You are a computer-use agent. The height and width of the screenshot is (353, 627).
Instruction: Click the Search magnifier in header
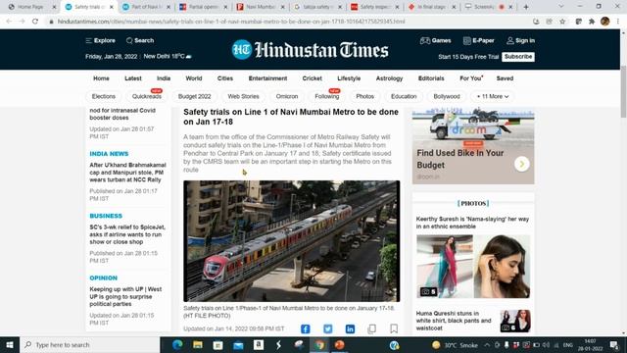click(140, 40)
